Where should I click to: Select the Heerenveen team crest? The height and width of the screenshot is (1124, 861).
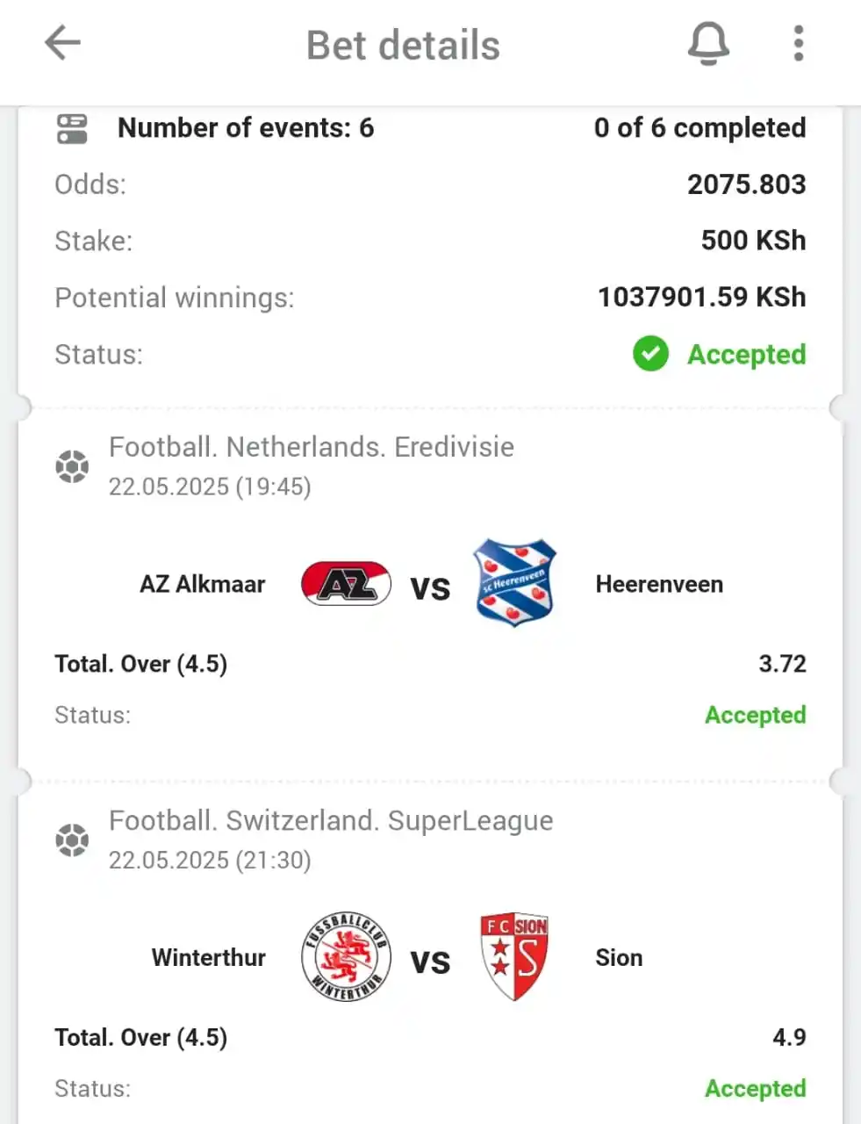[x=514, y=582]
